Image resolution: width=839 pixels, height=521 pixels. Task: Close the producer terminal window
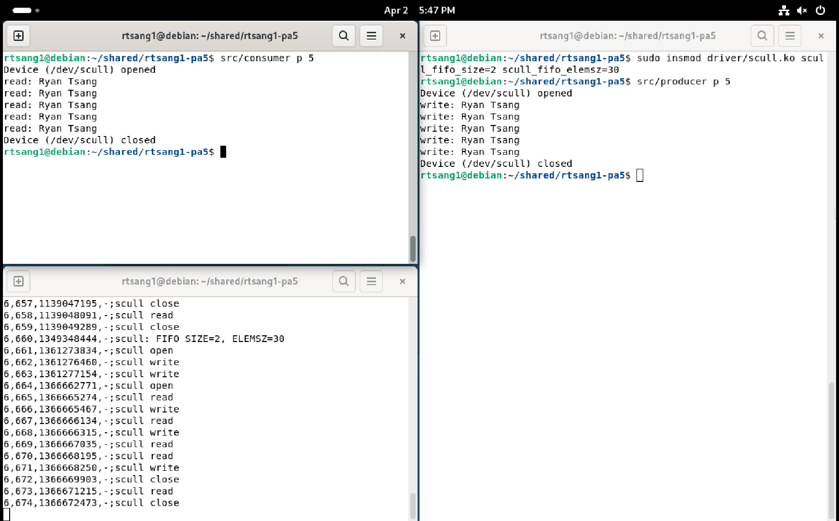(x=821, y=36)
